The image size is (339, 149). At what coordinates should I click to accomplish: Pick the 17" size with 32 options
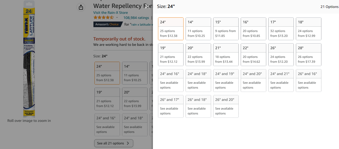click(x=281, y=29)
